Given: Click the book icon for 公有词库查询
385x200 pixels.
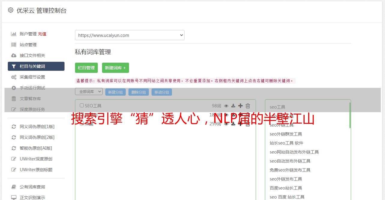Looking at the screenshot, I should (14, 187).
